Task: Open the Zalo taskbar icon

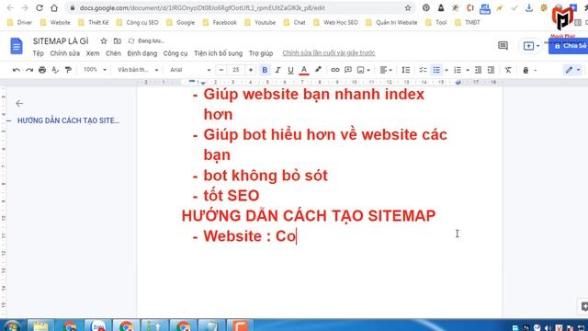Action: click(x=98, y=325)
